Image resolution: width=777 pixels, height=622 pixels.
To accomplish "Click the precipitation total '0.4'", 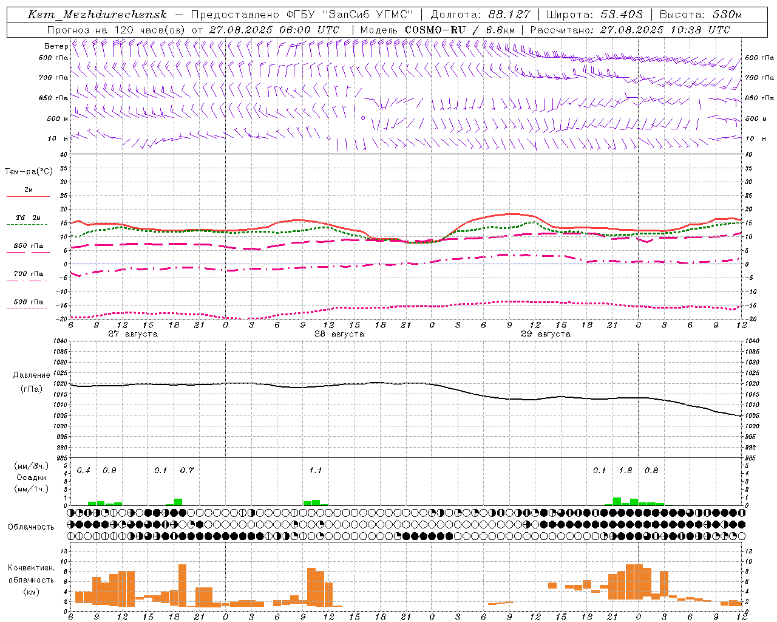I will pyautogui.click(x=84, y=471).
